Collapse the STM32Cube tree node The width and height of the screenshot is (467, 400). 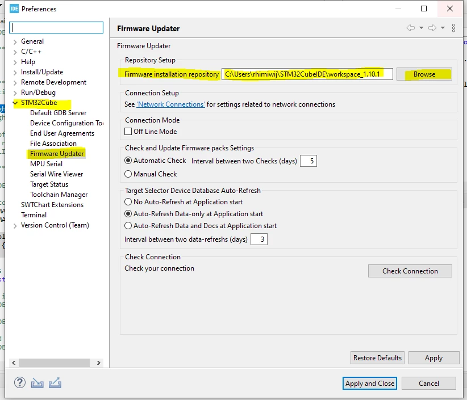coord(15,103)
